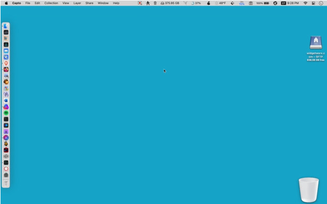Click the CPU 15% menu bar monitor
The image size is (327, 204).
click(x=241, y=3)
